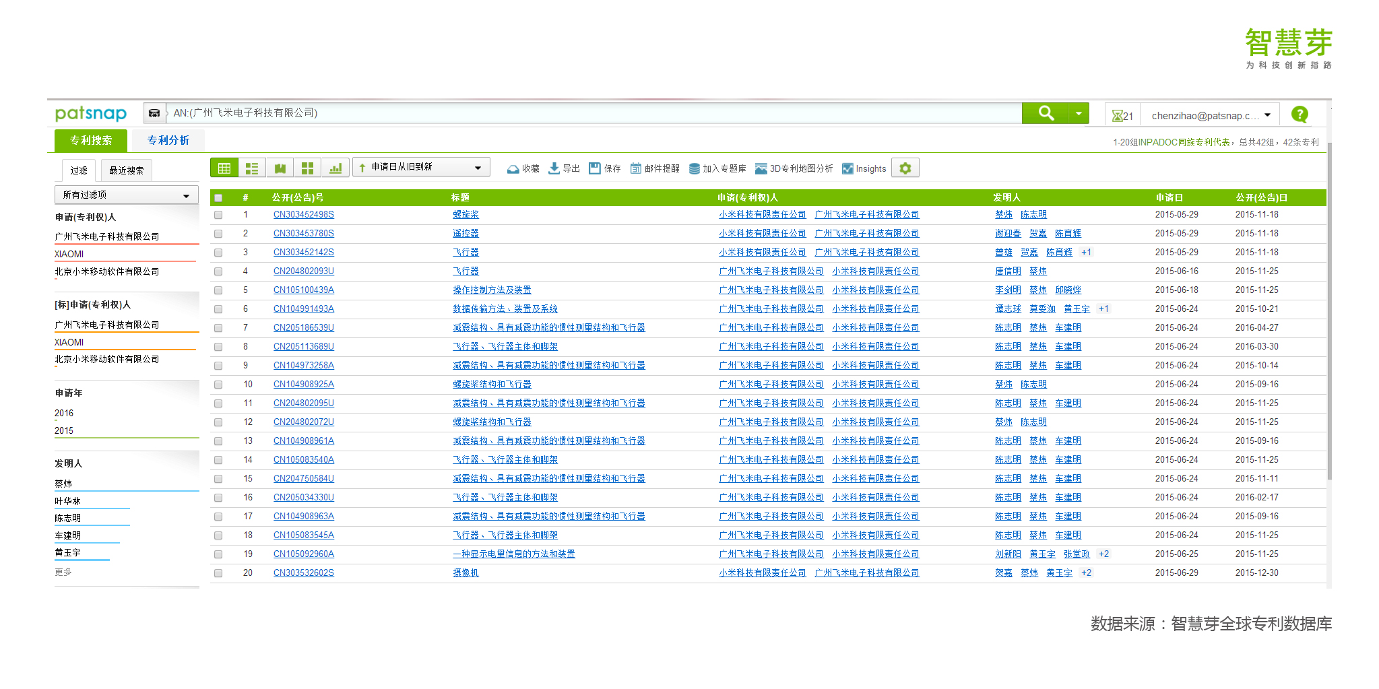Image resolution: width=1379 pixels, height=689 pixels.
Task: Check the box for row 8 CN205113689U
Action: click(218, 347)
